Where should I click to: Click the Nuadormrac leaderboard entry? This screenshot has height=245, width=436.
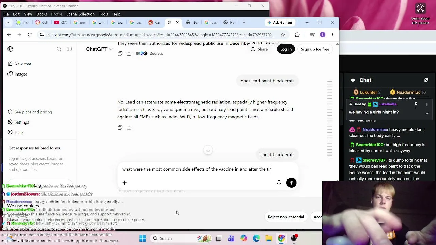408,92
